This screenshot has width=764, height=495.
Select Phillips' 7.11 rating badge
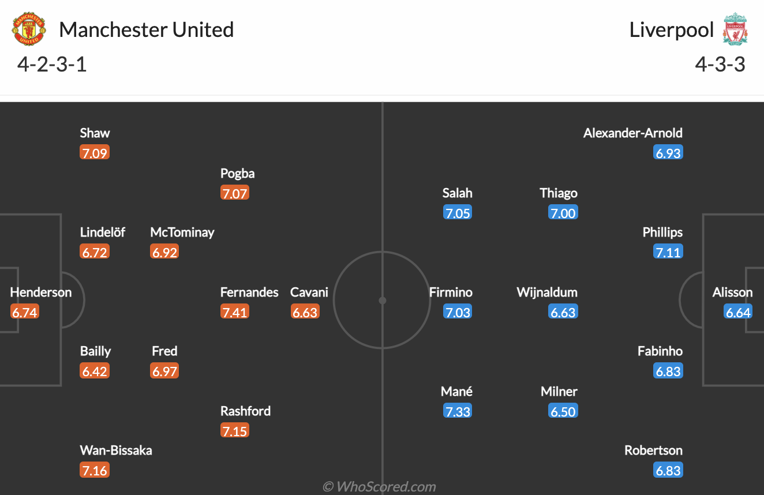pyautogui.click(x=668, y=252)
